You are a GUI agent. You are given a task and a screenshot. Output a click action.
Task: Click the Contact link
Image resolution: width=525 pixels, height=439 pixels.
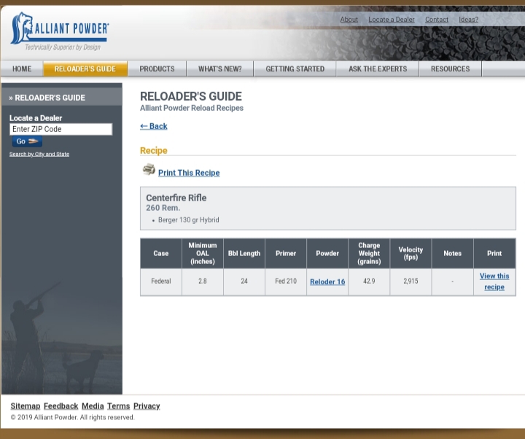tap(437, 20)
